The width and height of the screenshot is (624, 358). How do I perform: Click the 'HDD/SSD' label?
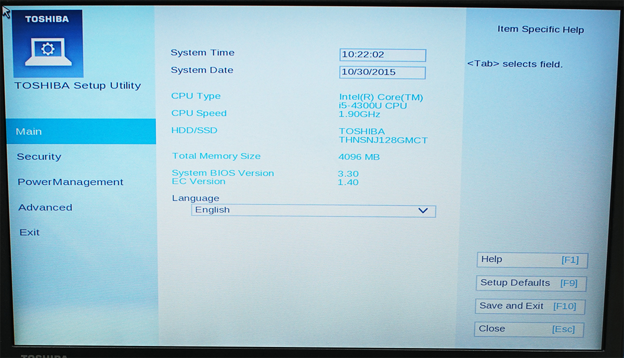coord(194,130)
